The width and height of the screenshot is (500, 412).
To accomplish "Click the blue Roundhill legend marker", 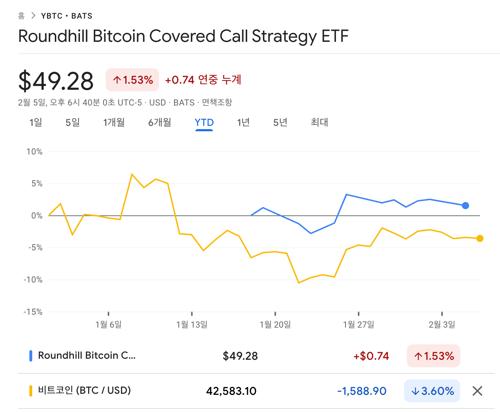I will pos(31,355).
